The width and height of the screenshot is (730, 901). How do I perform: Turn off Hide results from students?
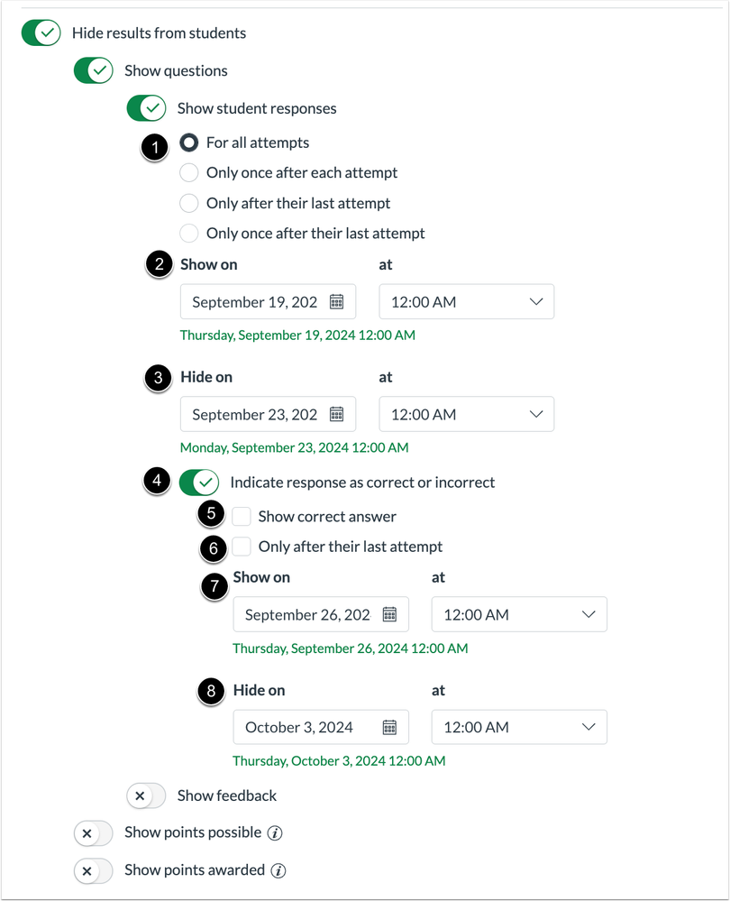click(41, 33)
